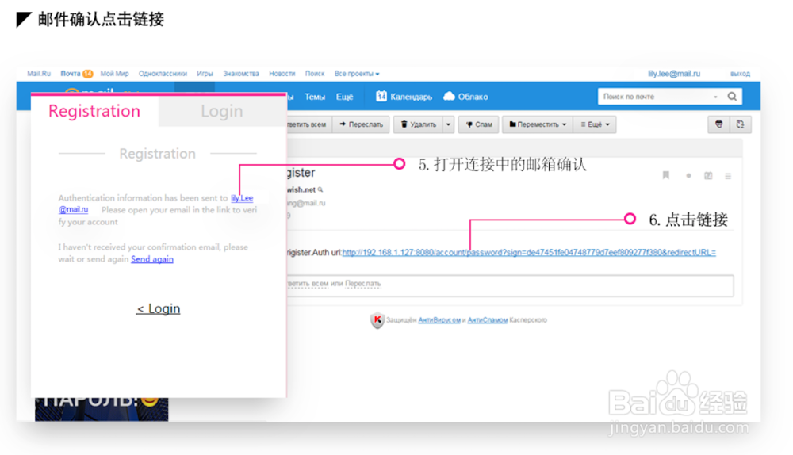Screen dimensions: 793x455
Task: Click the < Login link
Action: point(158,308)
